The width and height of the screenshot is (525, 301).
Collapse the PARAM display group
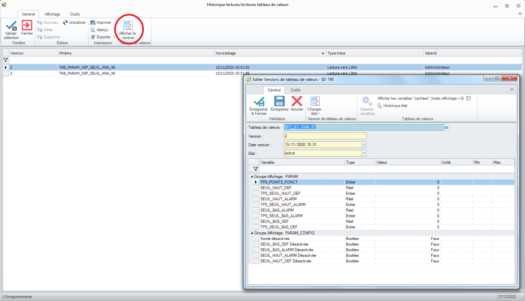(252, 177)
